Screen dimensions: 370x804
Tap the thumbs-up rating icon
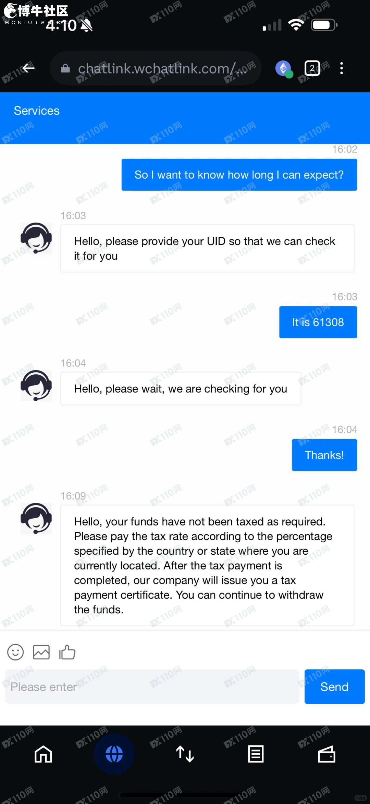click(x=67, y=652)
